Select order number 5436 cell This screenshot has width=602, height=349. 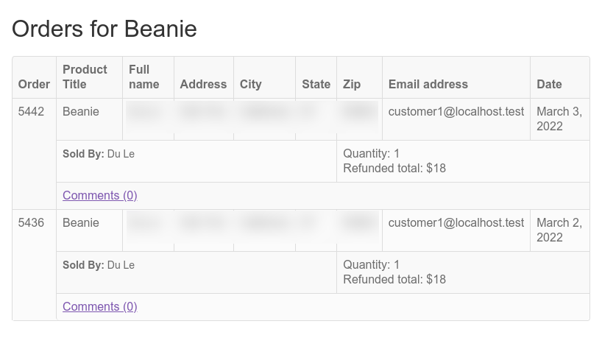31,222
